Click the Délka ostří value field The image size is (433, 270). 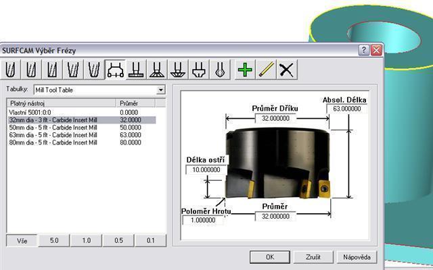pyautogui.click(x=206, y=169)
